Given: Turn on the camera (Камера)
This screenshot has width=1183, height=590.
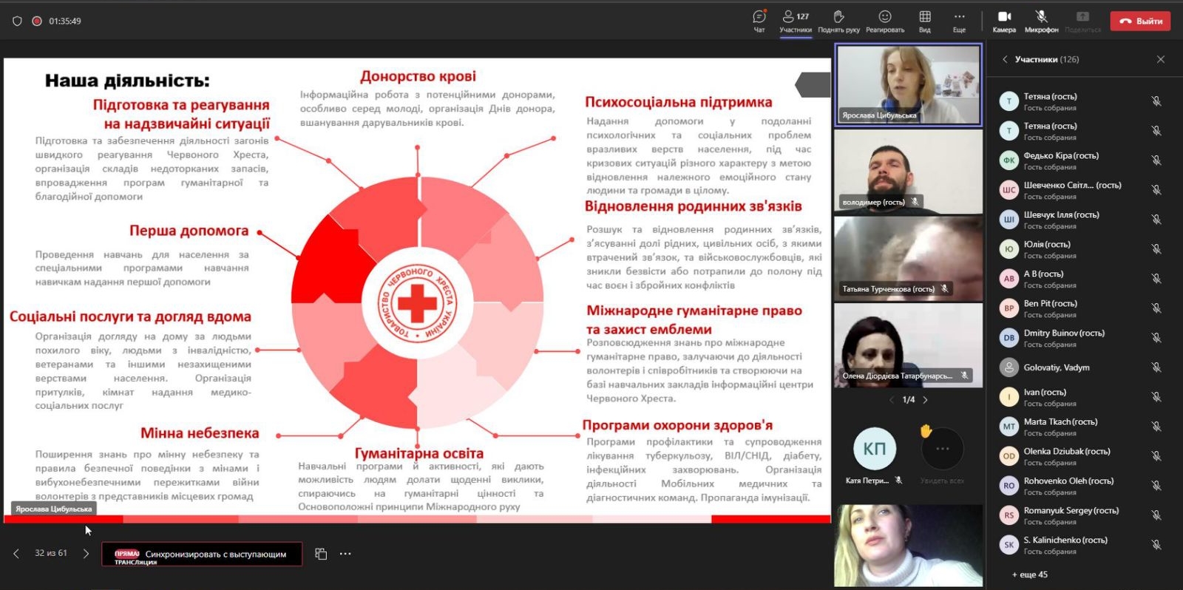Looking at the screenshot, I should [1004, 21].
